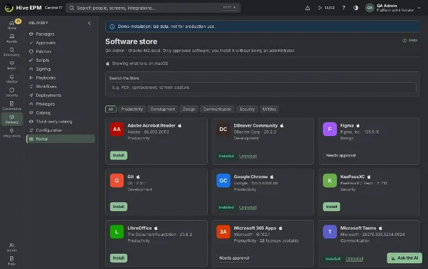Viewport: 428px width, 269px height.
Task: Collapse the Delivery sidebar panel
Action: pos(89,23)
